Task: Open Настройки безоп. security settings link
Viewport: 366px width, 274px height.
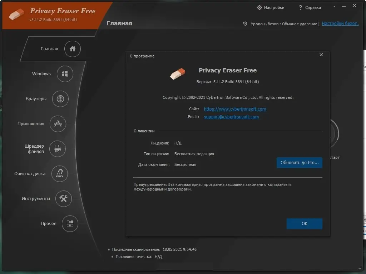Action: [340, 23]
